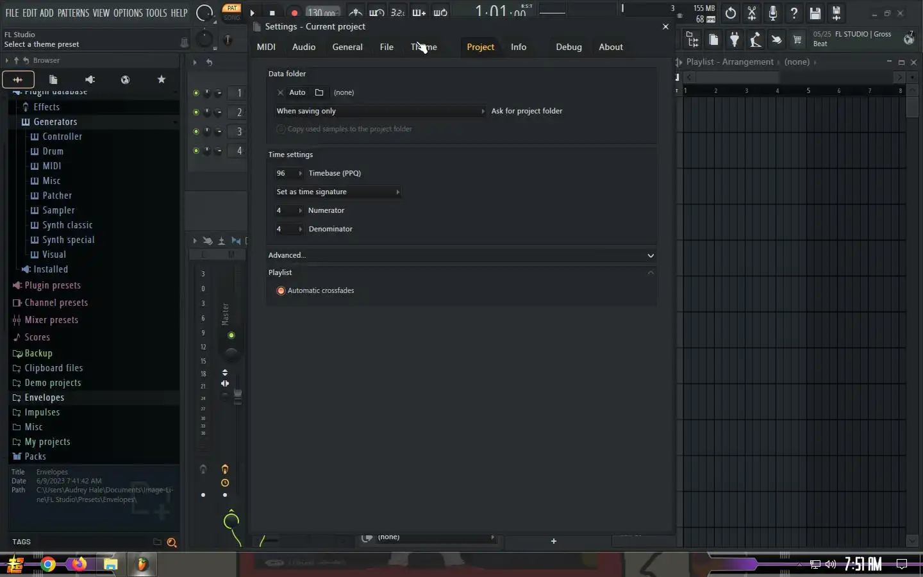Mute channel 2 with its green LED
This screenshot has height=577, width=923.
click(196, 112)
